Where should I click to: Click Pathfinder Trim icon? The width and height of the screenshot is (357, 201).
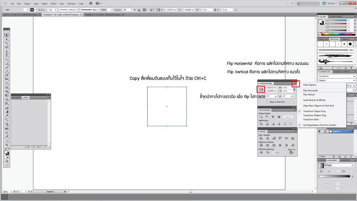tap(267, 124)
